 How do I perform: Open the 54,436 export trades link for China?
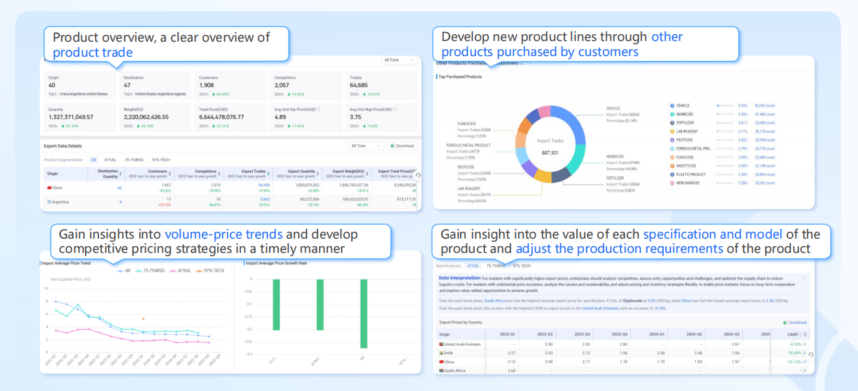[x=263, y=185]
